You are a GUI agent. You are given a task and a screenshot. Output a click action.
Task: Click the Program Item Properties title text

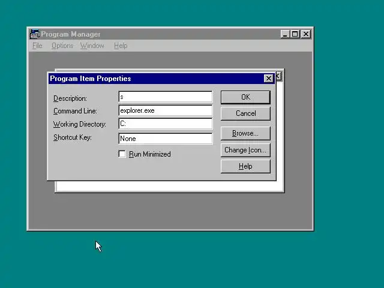[91, 79]
